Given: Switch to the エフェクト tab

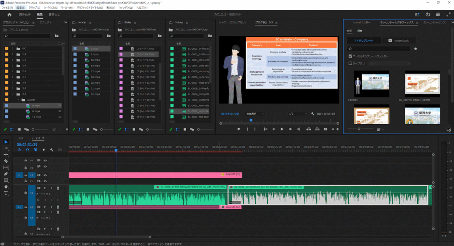Looking at the screenshot, I should click(x=46, y=22).
